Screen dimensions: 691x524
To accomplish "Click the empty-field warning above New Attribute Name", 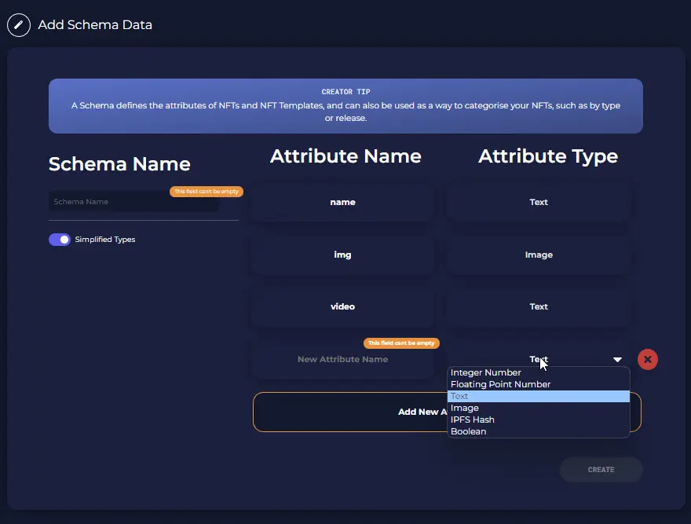I will click(401, 343).
